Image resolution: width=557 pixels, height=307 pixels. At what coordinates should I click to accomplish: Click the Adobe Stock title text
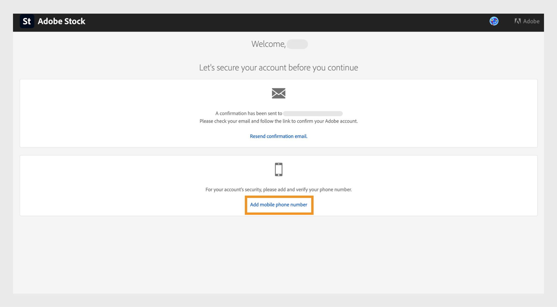pyautogui.click(x=62, y=21)
